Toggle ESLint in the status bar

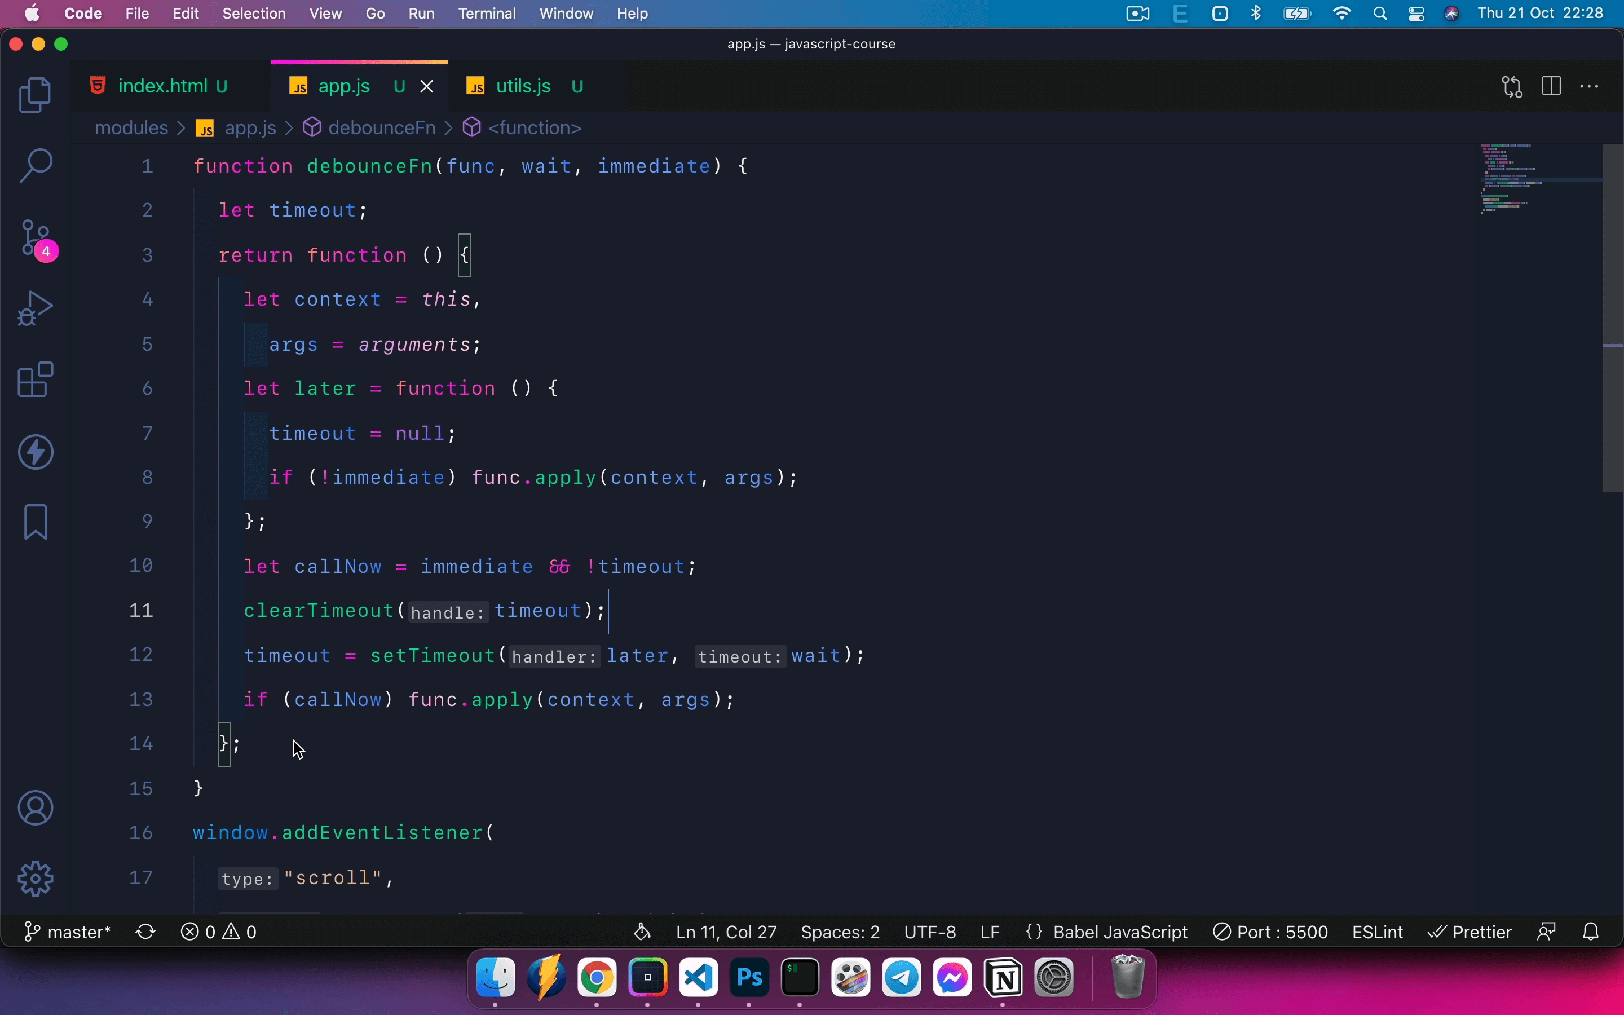pos(1377,933)
